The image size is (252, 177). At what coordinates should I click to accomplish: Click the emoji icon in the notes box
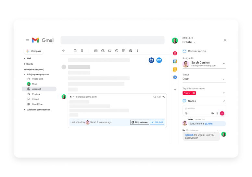coord(186,113)
